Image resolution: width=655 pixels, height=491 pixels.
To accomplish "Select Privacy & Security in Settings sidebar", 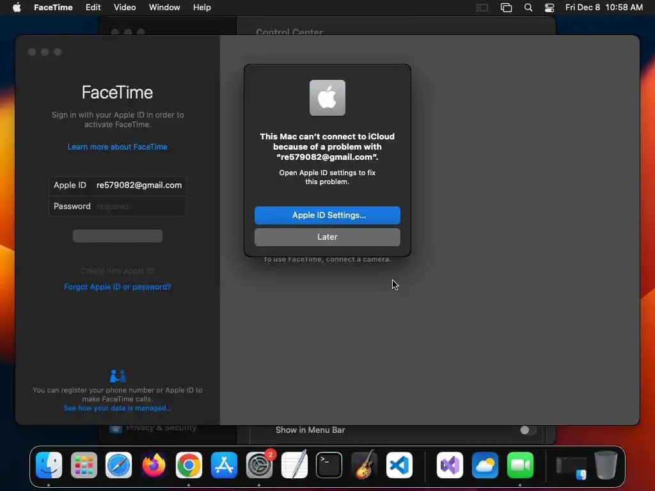I will (x=161, y=428).
